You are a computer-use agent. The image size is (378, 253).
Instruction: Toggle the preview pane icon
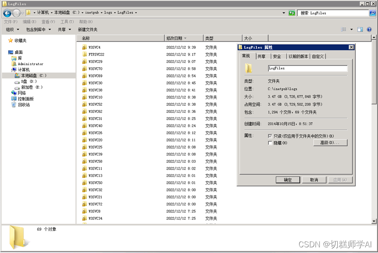[x=360, y=29]
